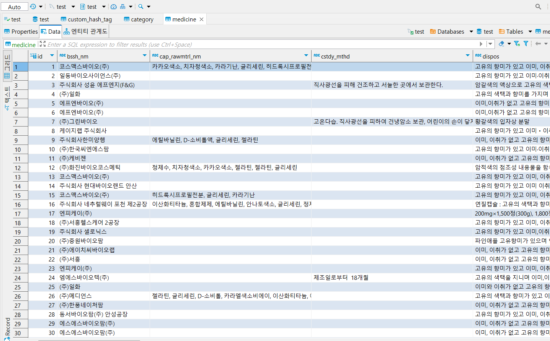Click the gray magnifier search icon

click(538, 6)
